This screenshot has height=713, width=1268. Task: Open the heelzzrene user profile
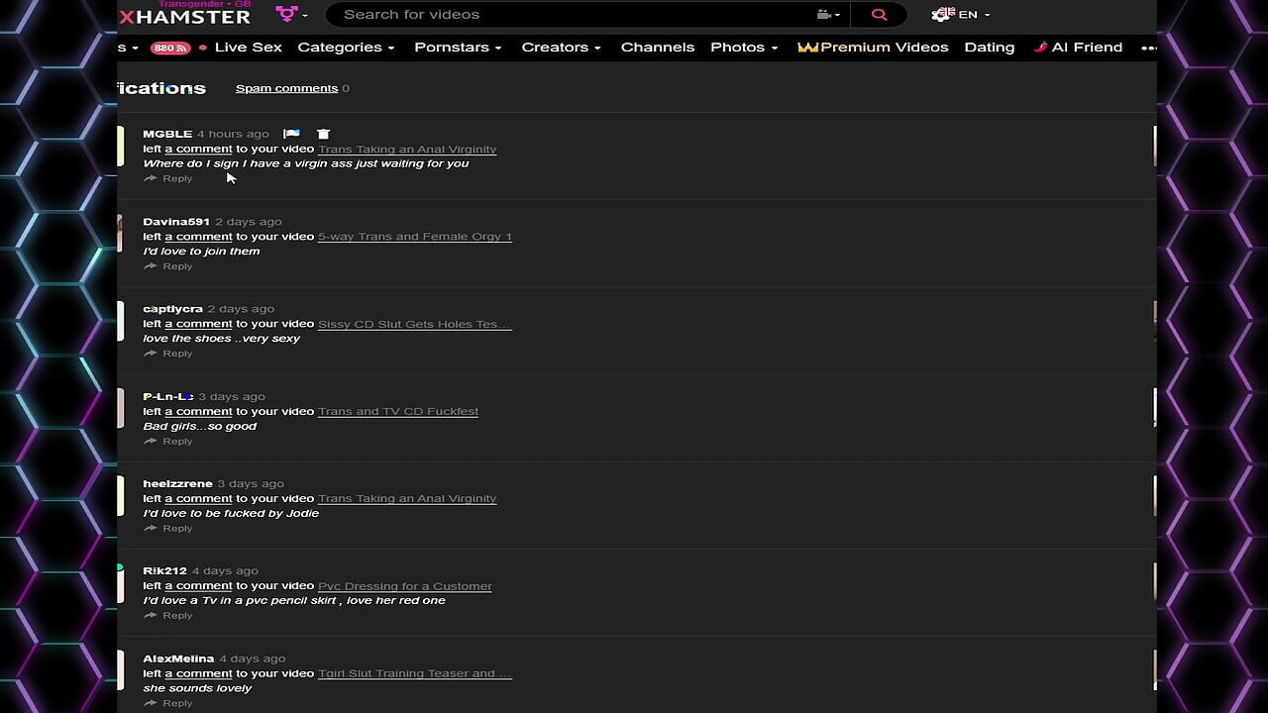pyautogui.click(x=177, y=483)
